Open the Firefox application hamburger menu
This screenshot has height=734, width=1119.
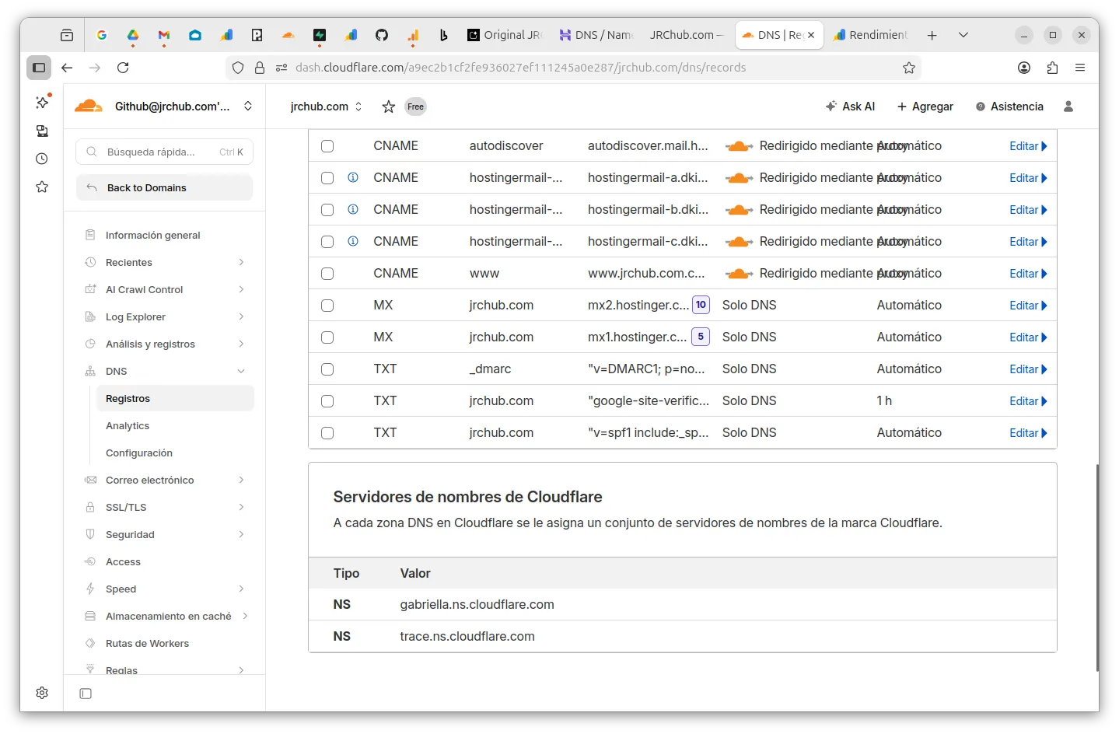(1080, 68)
